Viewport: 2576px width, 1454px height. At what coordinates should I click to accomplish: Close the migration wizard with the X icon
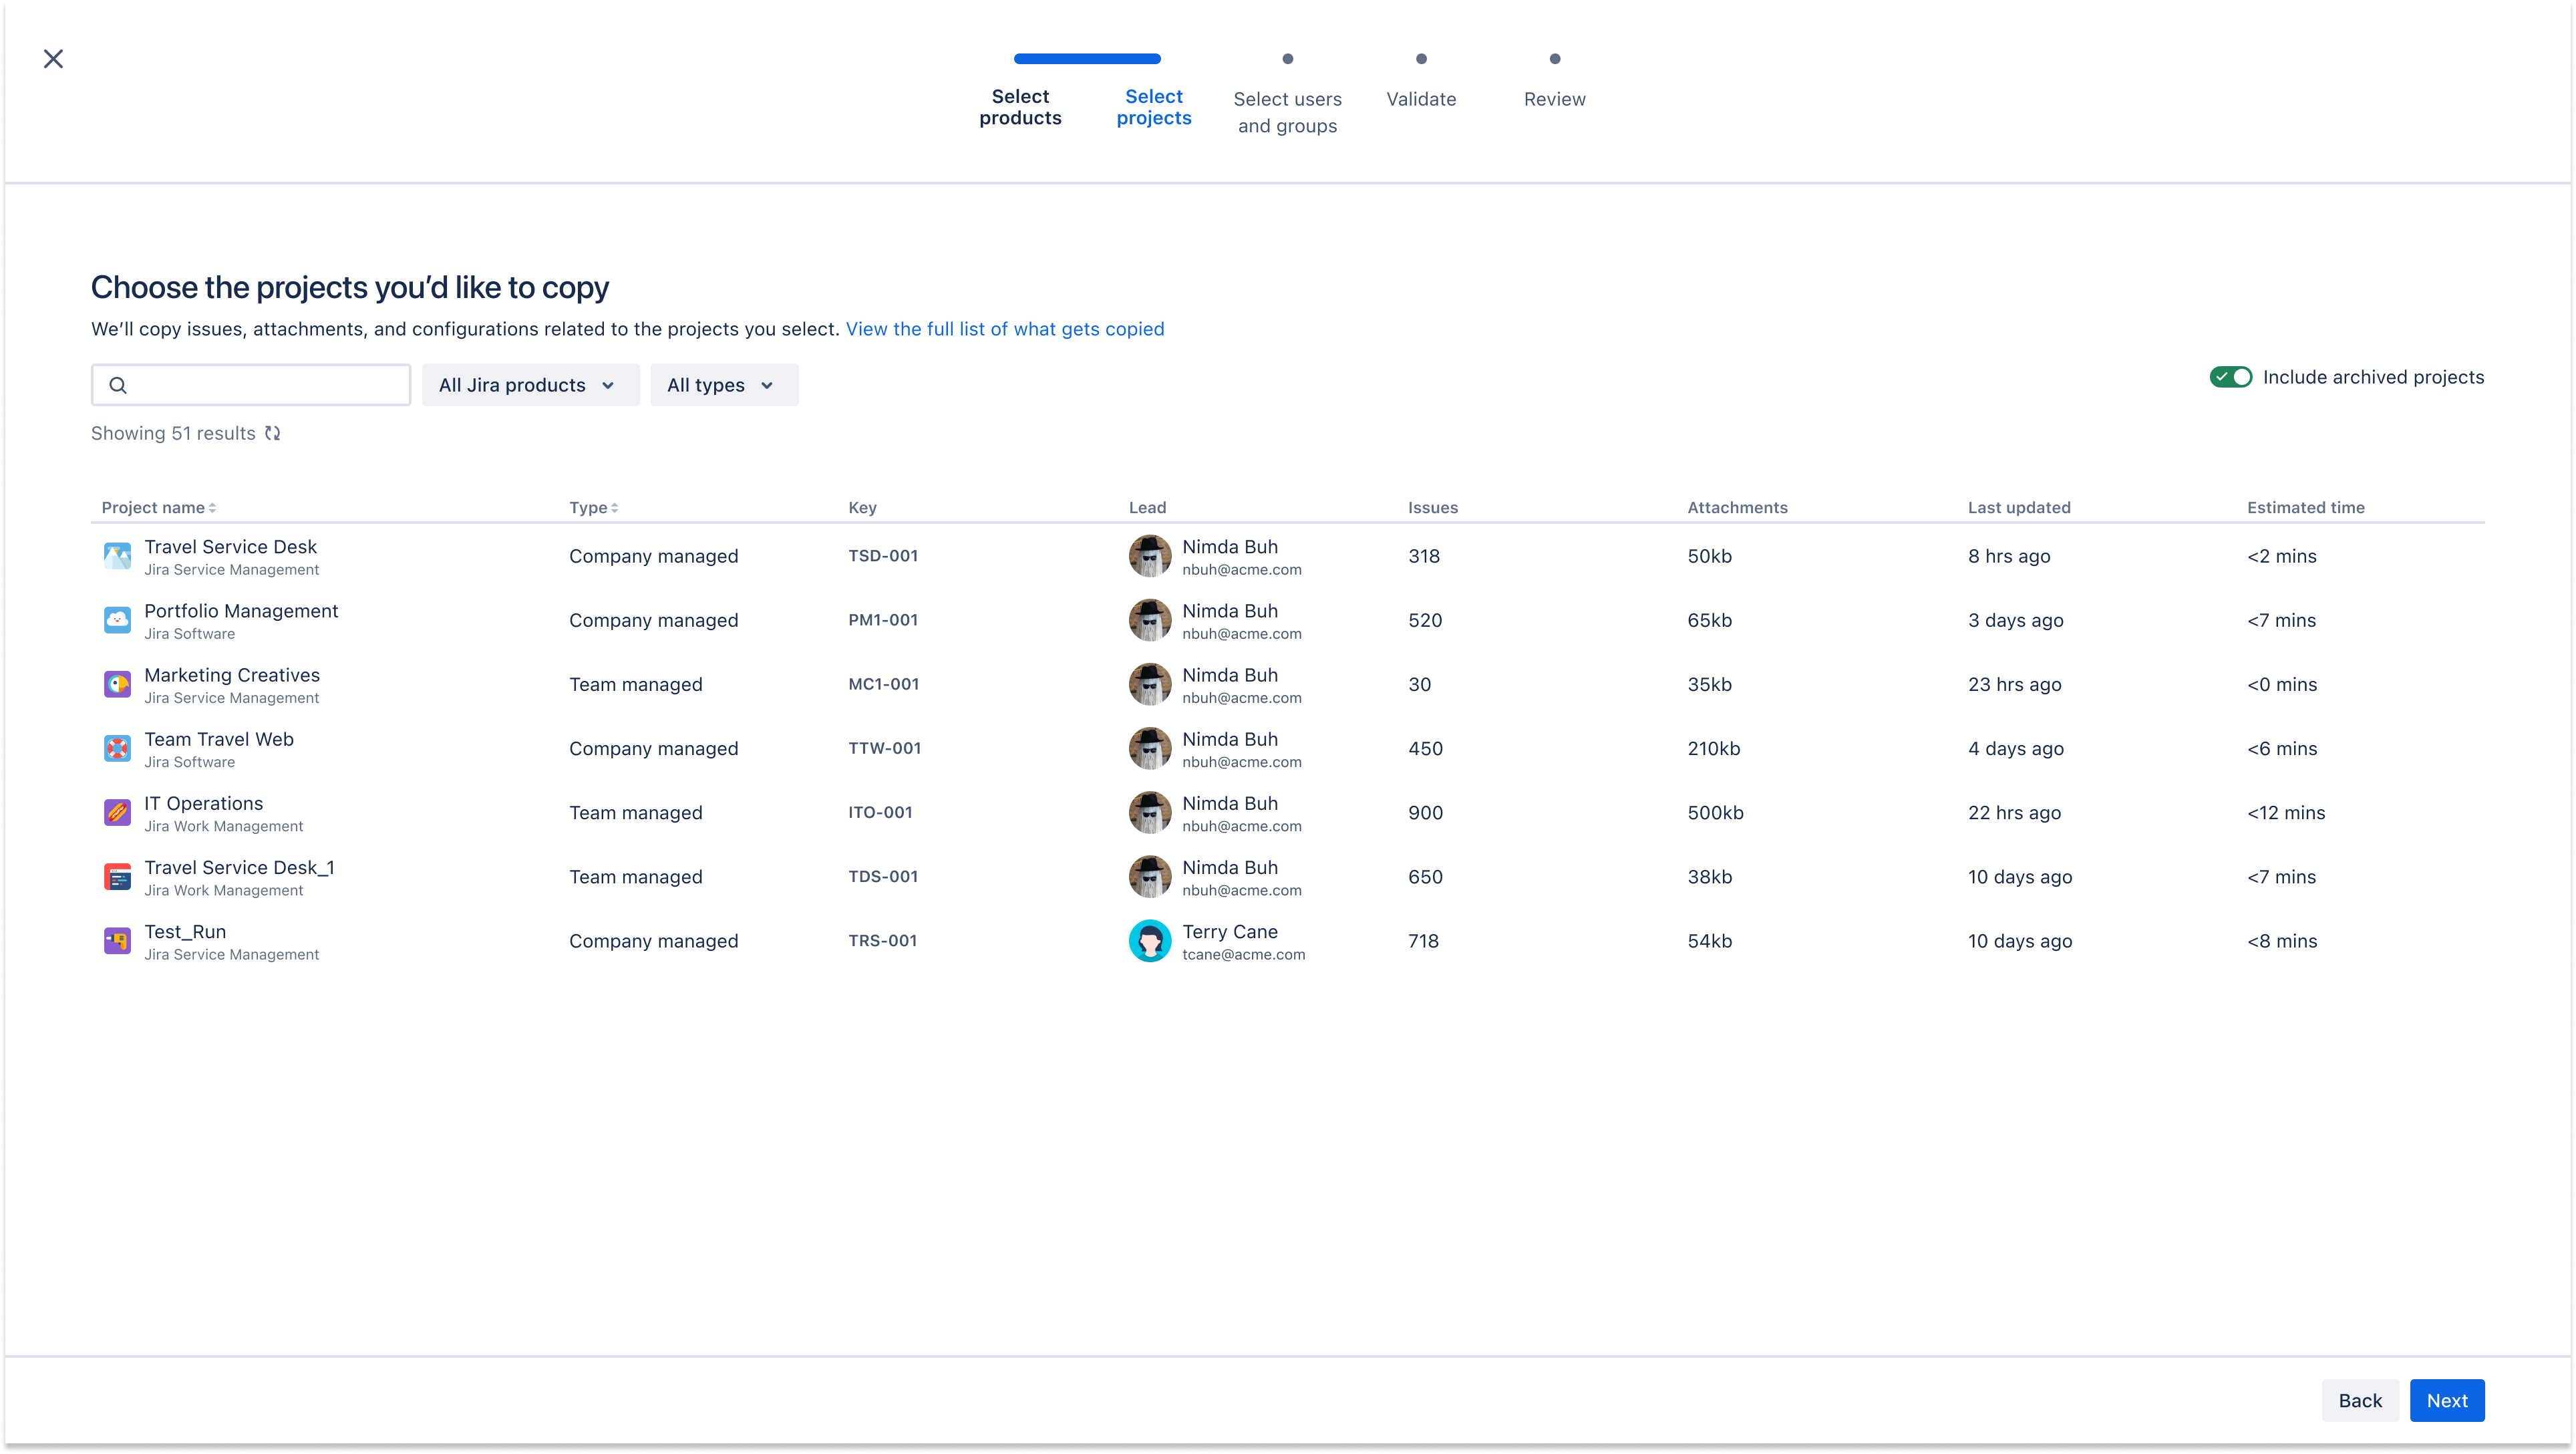click(54, 59)
